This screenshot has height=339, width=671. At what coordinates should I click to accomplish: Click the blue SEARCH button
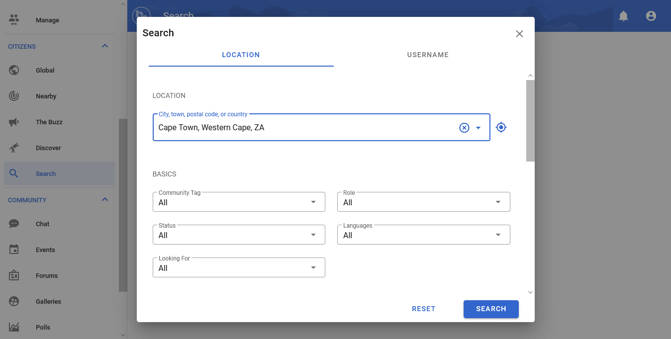click(x=491, y=309)
